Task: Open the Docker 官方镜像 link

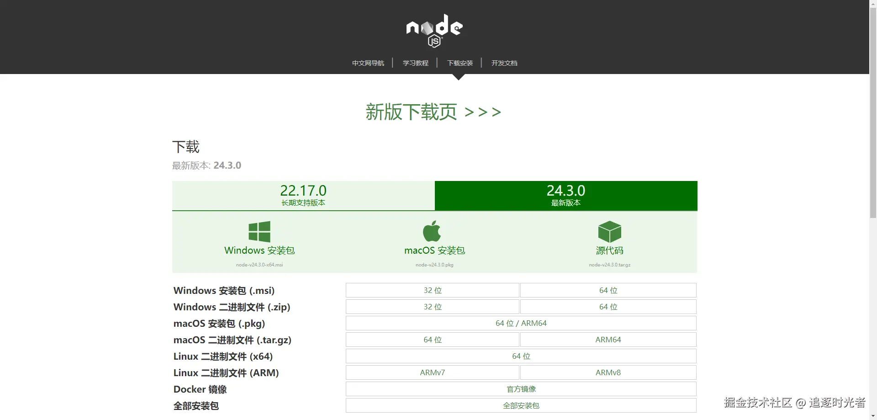Action: 521,389
